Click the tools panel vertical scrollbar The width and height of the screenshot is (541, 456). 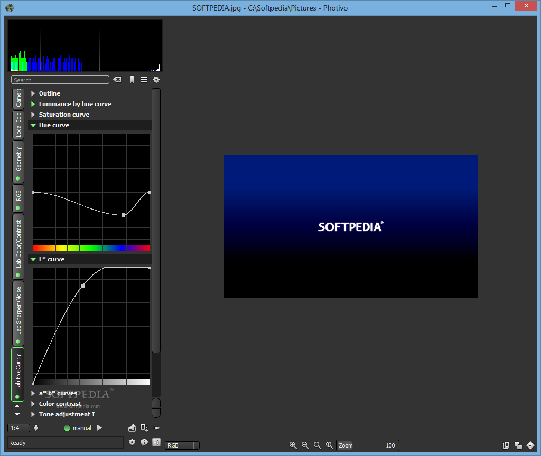coord(156,221)
